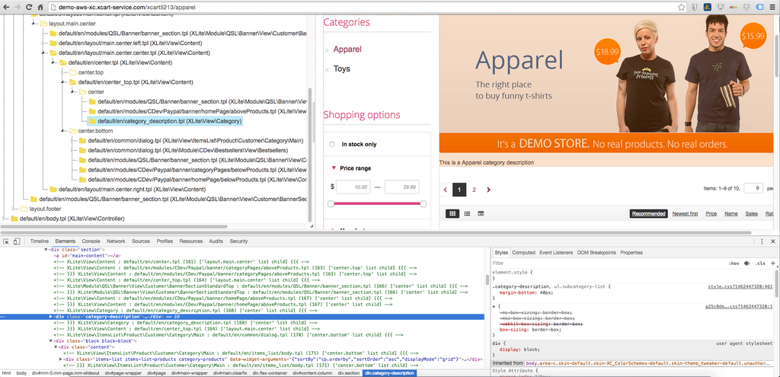Click the maximum price input showing 29.99
This screenshot has width=780, height=377.
(x=401, y=187)
